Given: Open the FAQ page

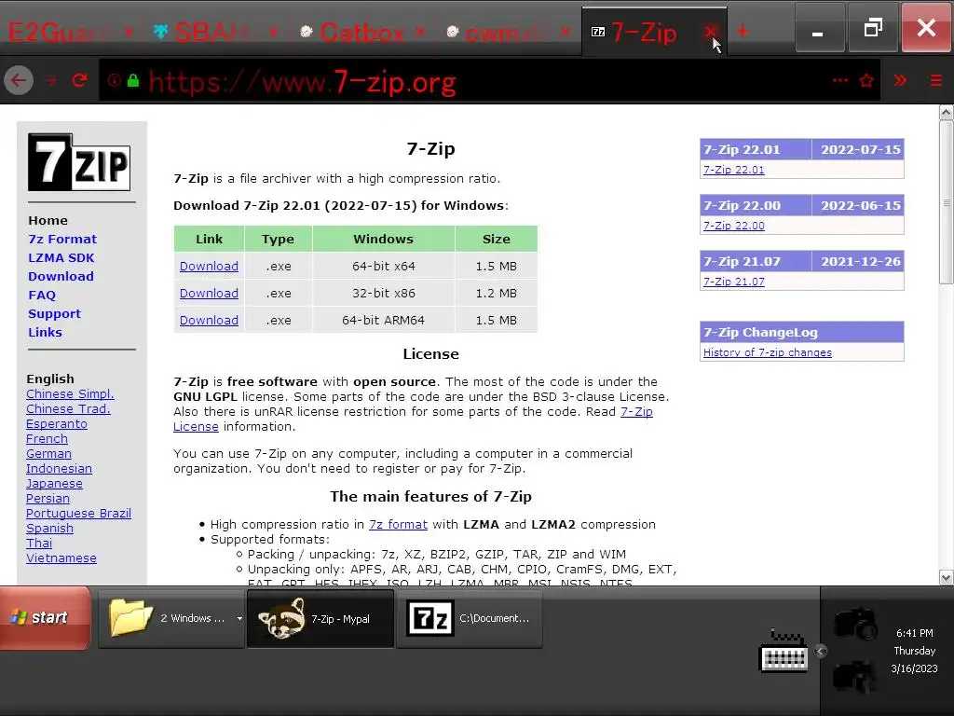Looking at the screenshot, I should (41, 296).
